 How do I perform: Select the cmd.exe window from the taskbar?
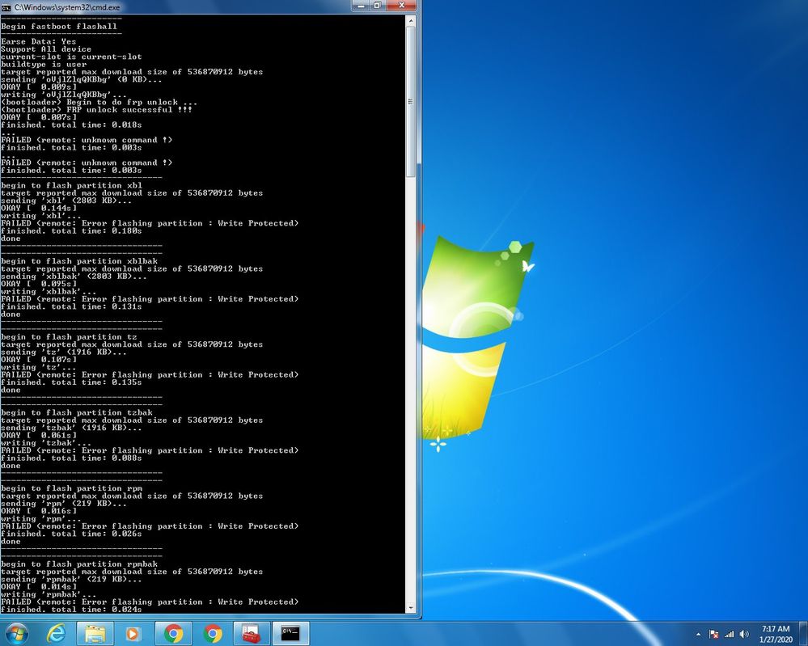290,633
